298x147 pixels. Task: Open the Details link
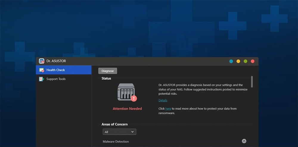pos(163,100)
